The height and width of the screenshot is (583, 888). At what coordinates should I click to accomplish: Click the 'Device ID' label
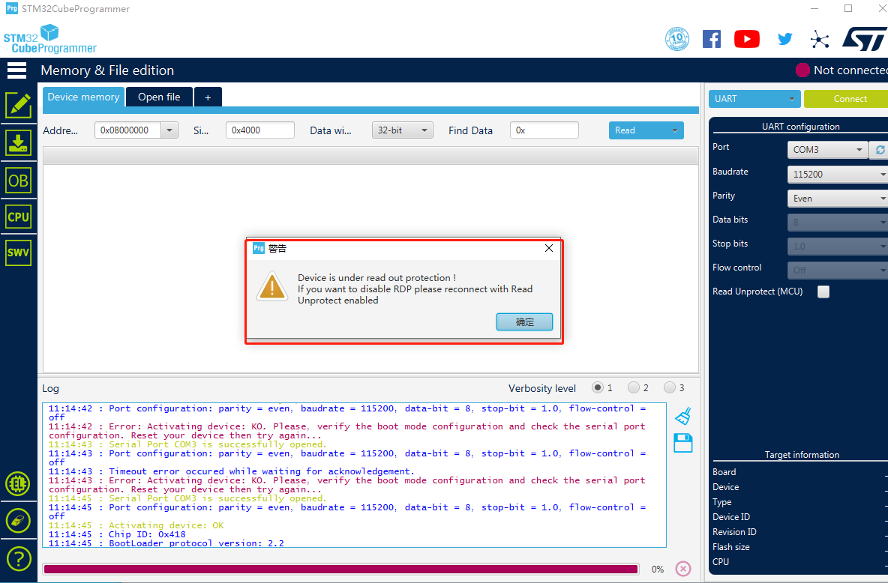731,517
